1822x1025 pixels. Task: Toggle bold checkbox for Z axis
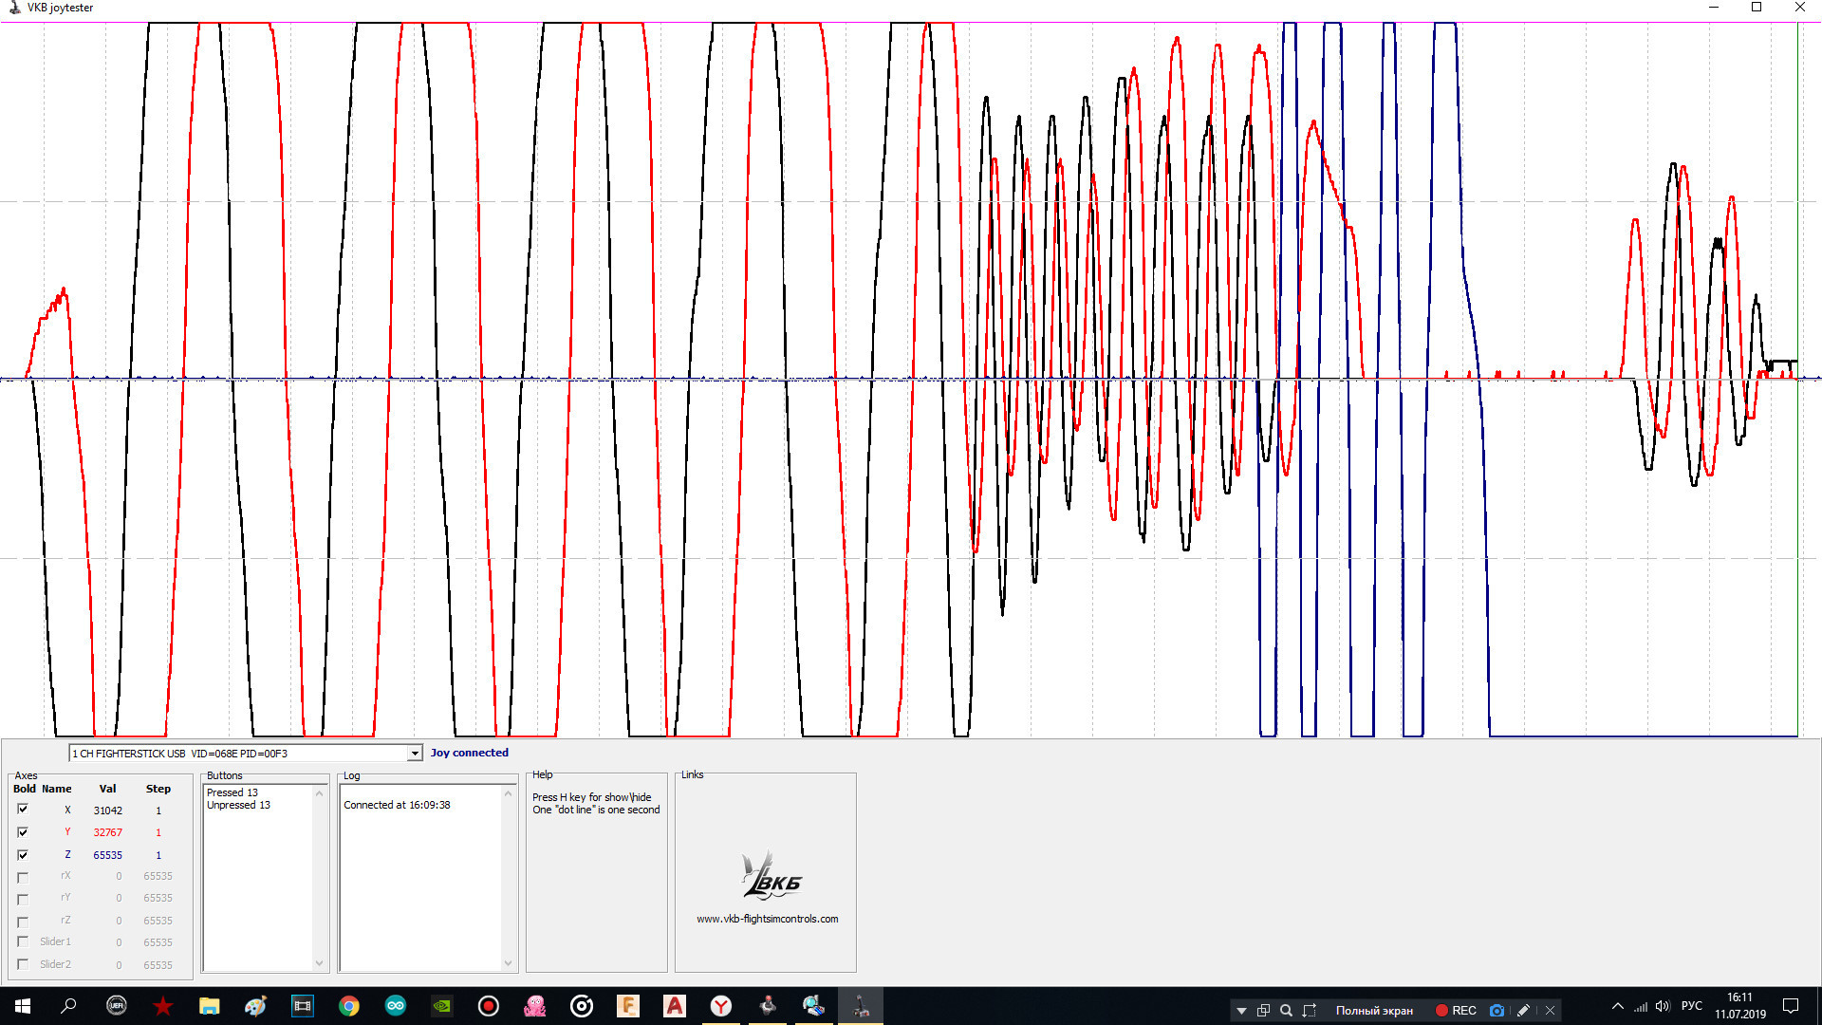[23, 855]
